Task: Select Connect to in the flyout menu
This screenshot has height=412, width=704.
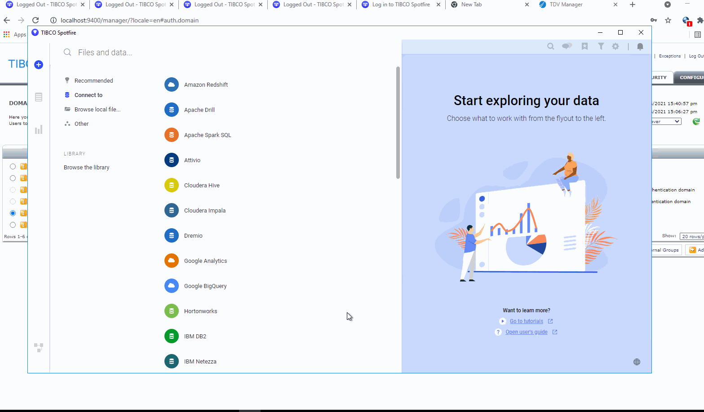Action: (89, 95)
